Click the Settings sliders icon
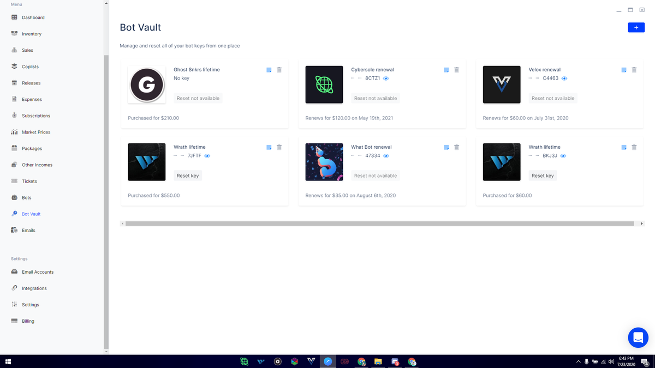This screenshot has width=655, height=368. point(15,304)
